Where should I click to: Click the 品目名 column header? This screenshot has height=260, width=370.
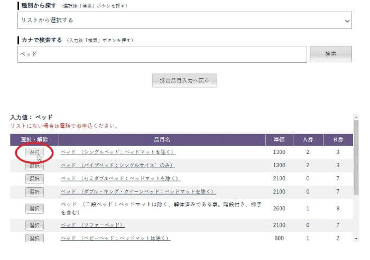[x=162, y=140]
